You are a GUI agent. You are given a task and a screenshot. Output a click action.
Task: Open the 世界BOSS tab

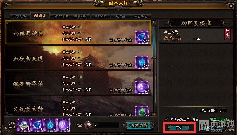100,16
